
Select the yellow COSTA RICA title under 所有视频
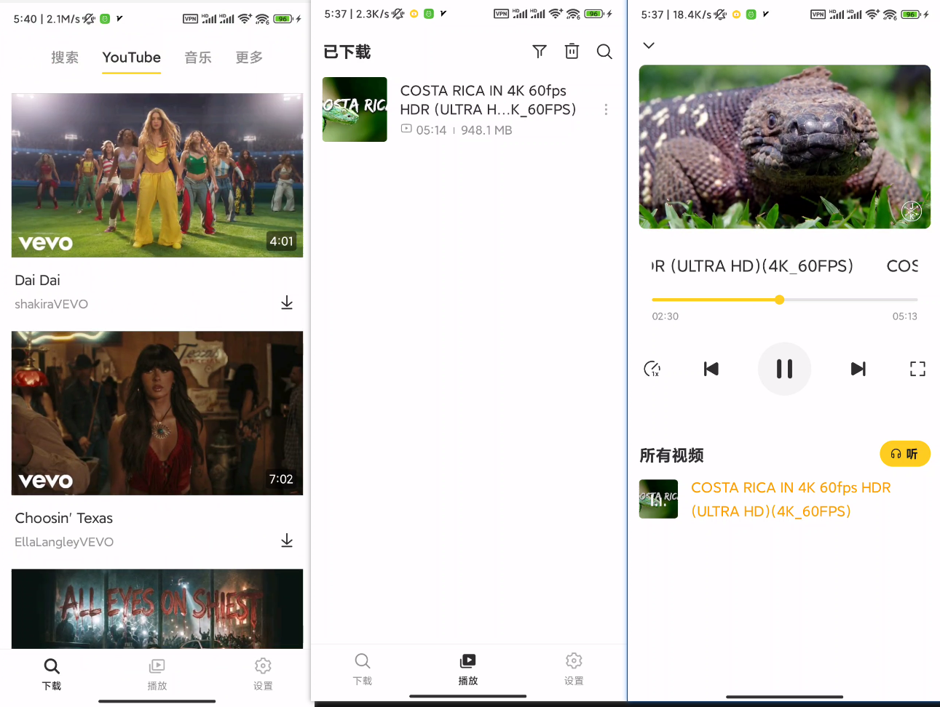[x=791, y=500]
